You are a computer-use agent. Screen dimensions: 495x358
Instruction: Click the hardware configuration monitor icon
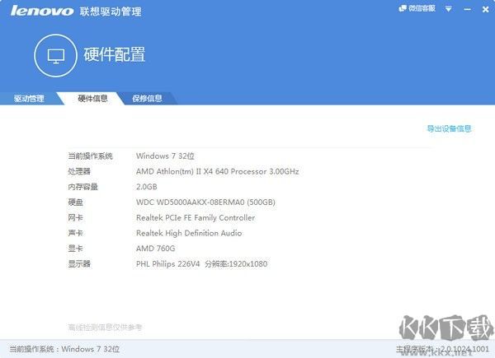pos(56,56)
